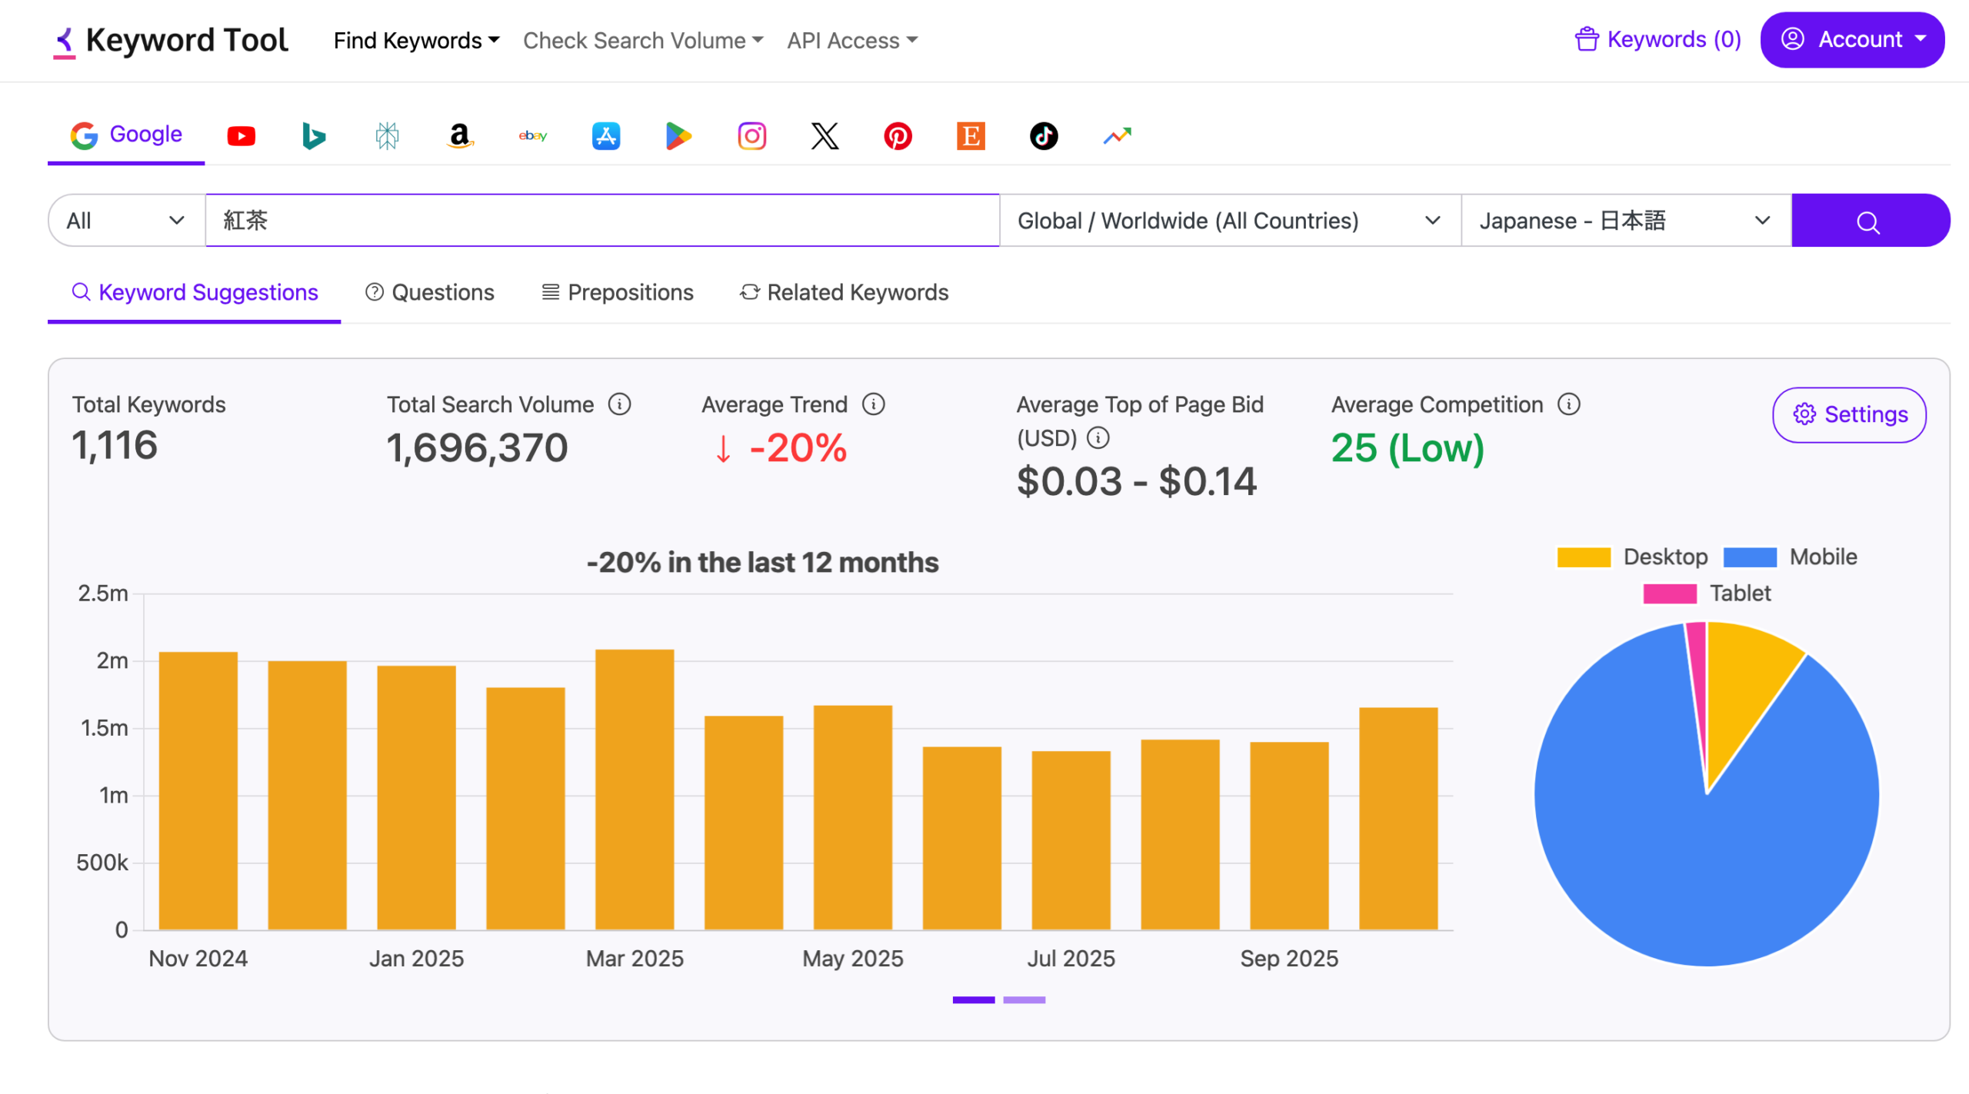
Task: Click the keyword search input field
Action: (601, 221)
